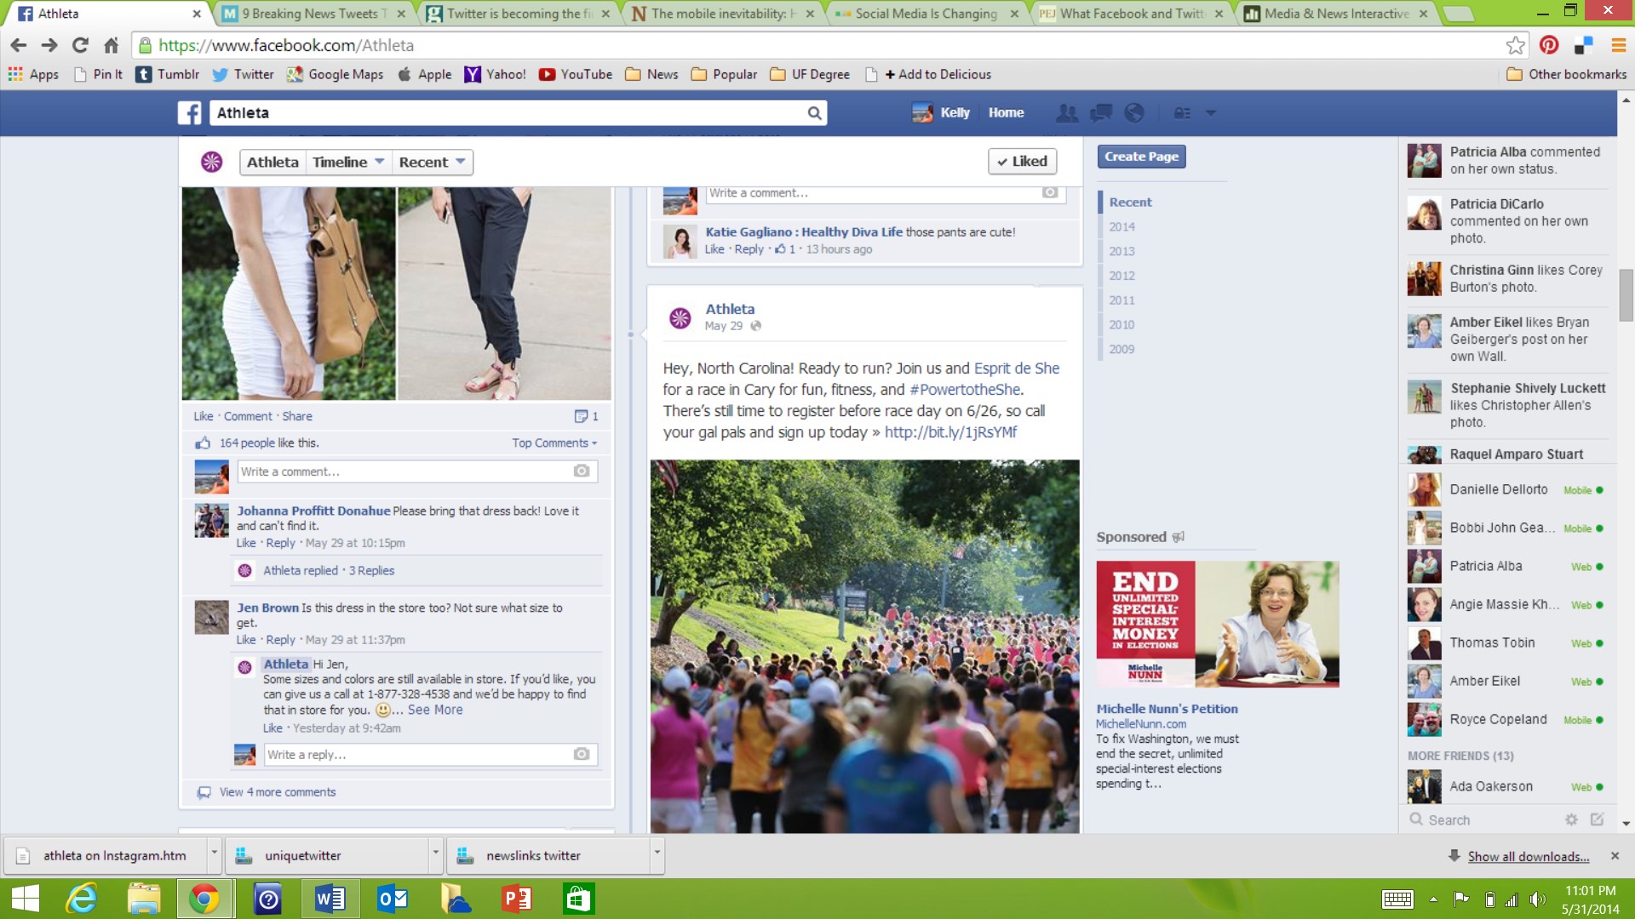Expand the Timeline dropdown

pos(348,162)
